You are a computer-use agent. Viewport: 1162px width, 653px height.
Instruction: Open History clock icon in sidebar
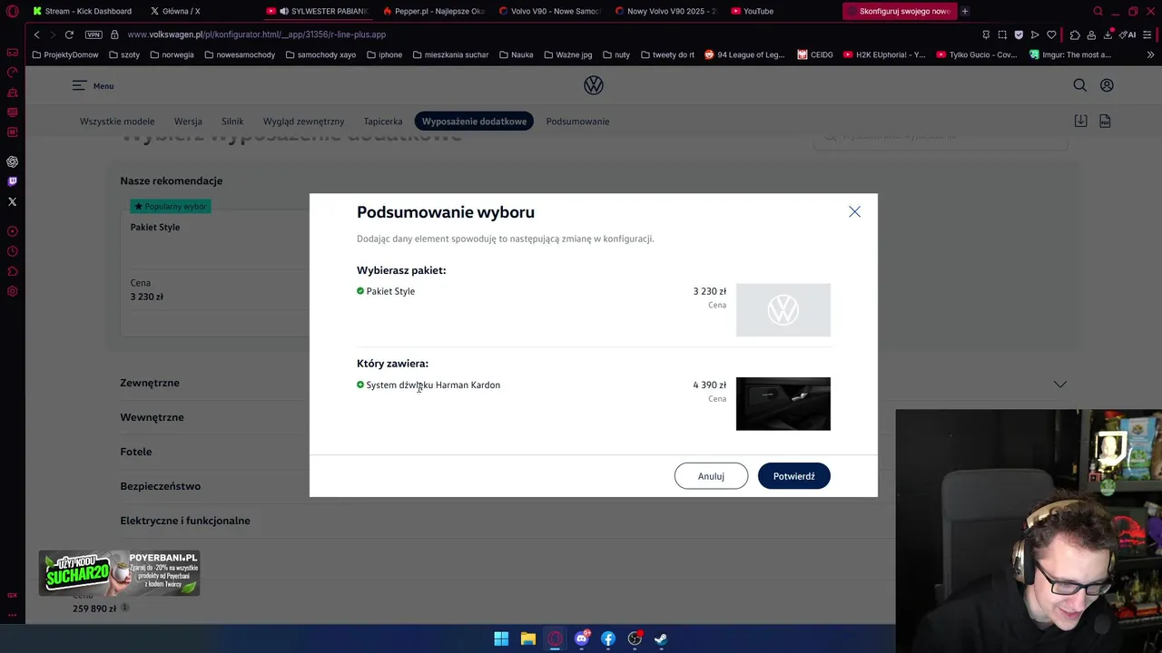click(12, 251)
